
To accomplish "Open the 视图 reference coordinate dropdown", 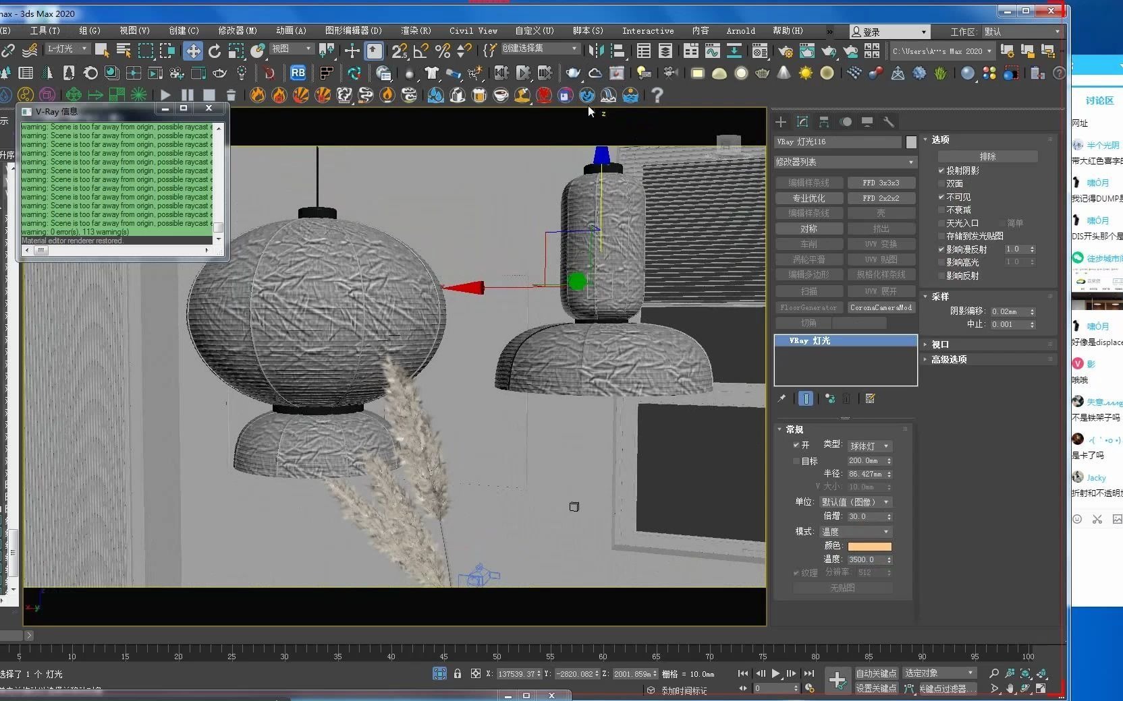I will click(x=292, y=49).
